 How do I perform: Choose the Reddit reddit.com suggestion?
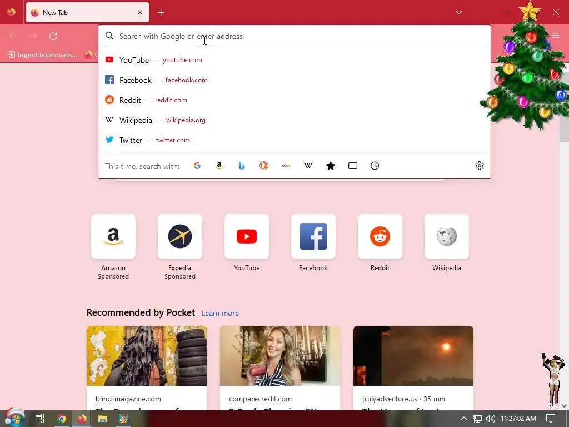295,100
